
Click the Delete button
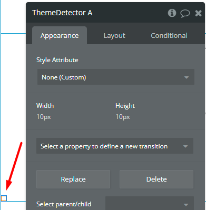pyautogui.click(x=156, y=179)
